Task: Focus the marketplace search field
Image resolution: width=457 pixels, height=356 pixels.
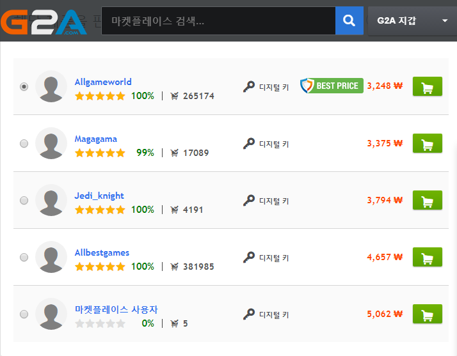Action: tap(218, 20)
